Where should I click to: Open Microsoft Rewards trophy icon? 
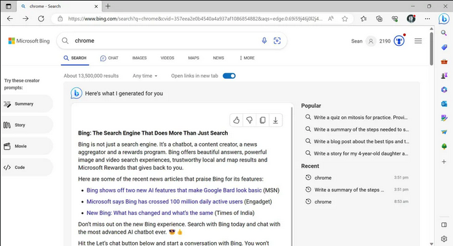point(399,41)
